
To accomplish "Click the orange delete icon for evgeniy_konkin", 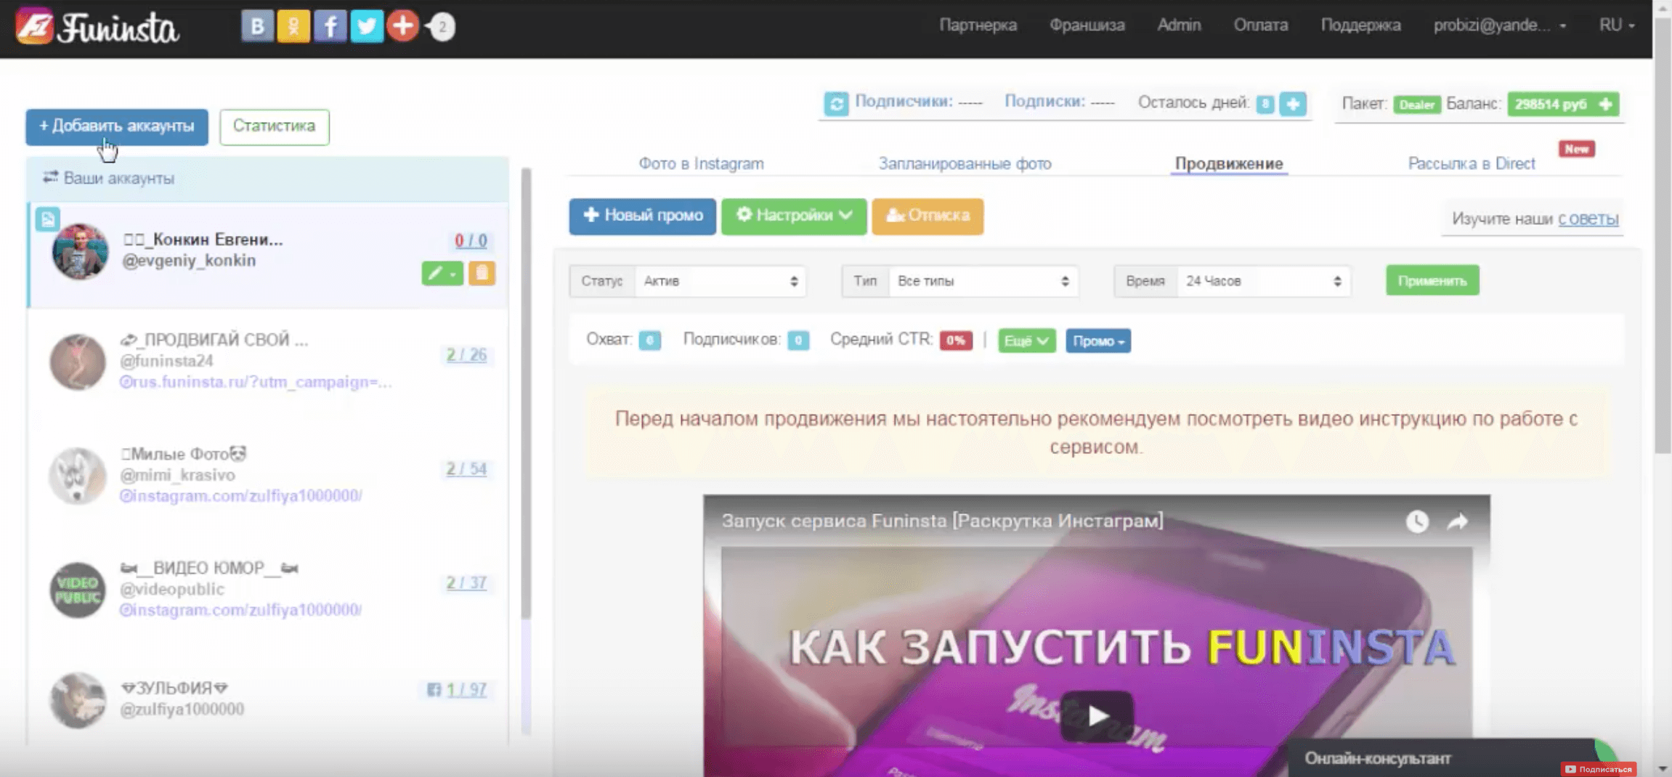I will tap(482, 274).
